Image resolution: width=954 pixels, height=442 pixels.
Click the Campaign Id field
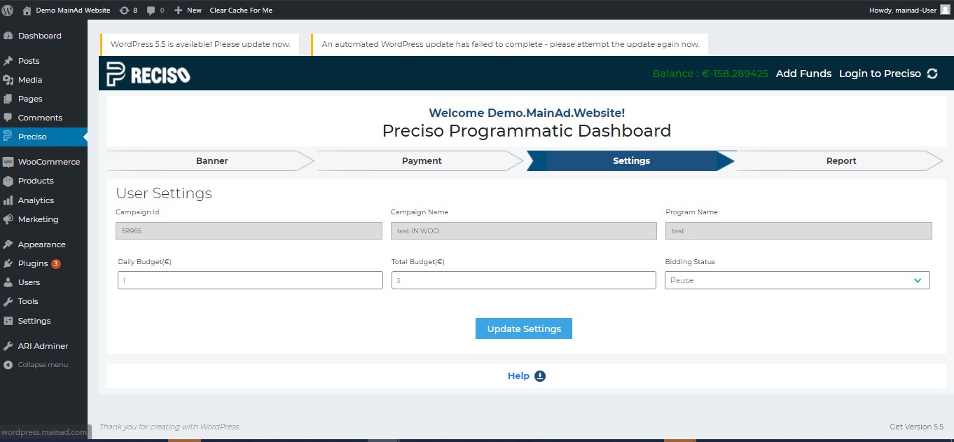(249, 230)
